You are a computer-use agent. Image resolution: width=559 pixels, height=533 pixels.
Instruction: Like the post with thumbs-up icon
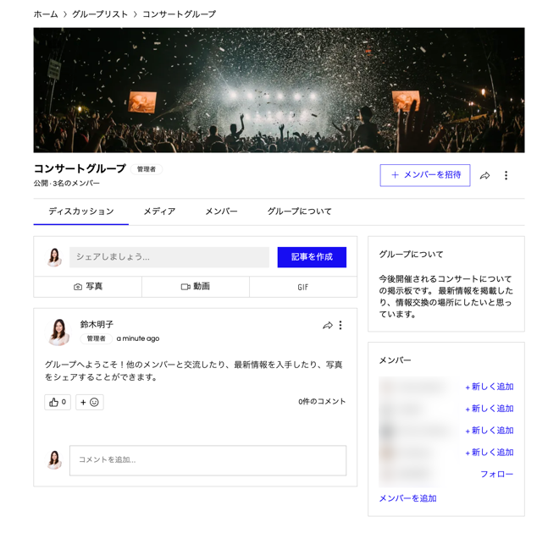coord(57,402)
